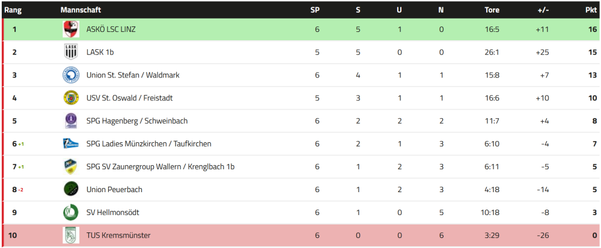Click the Union St. Stefan / Waldmark logo
Screen dimensions: 601x248
71,75
